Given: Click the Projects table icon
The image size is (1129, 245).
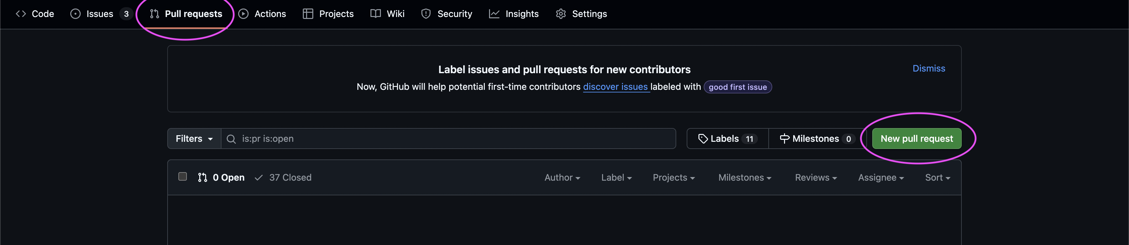Looking at the screenshot, I should 308,14.
